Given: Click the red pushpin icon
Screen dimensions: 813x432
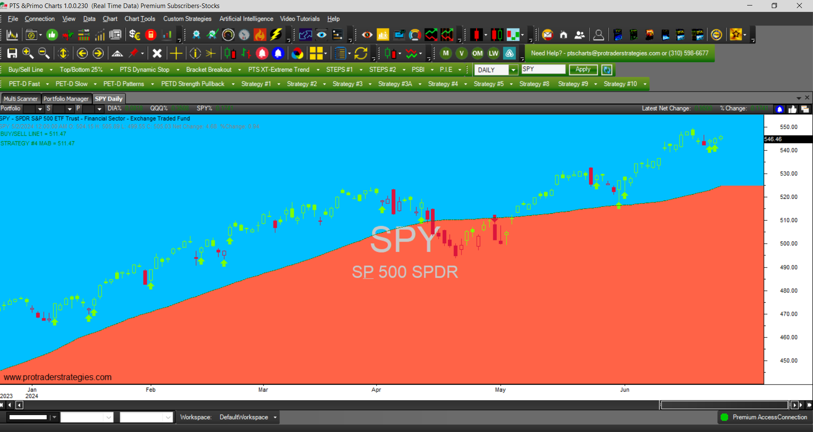Looking at the screenshot, I should (134, 53).
